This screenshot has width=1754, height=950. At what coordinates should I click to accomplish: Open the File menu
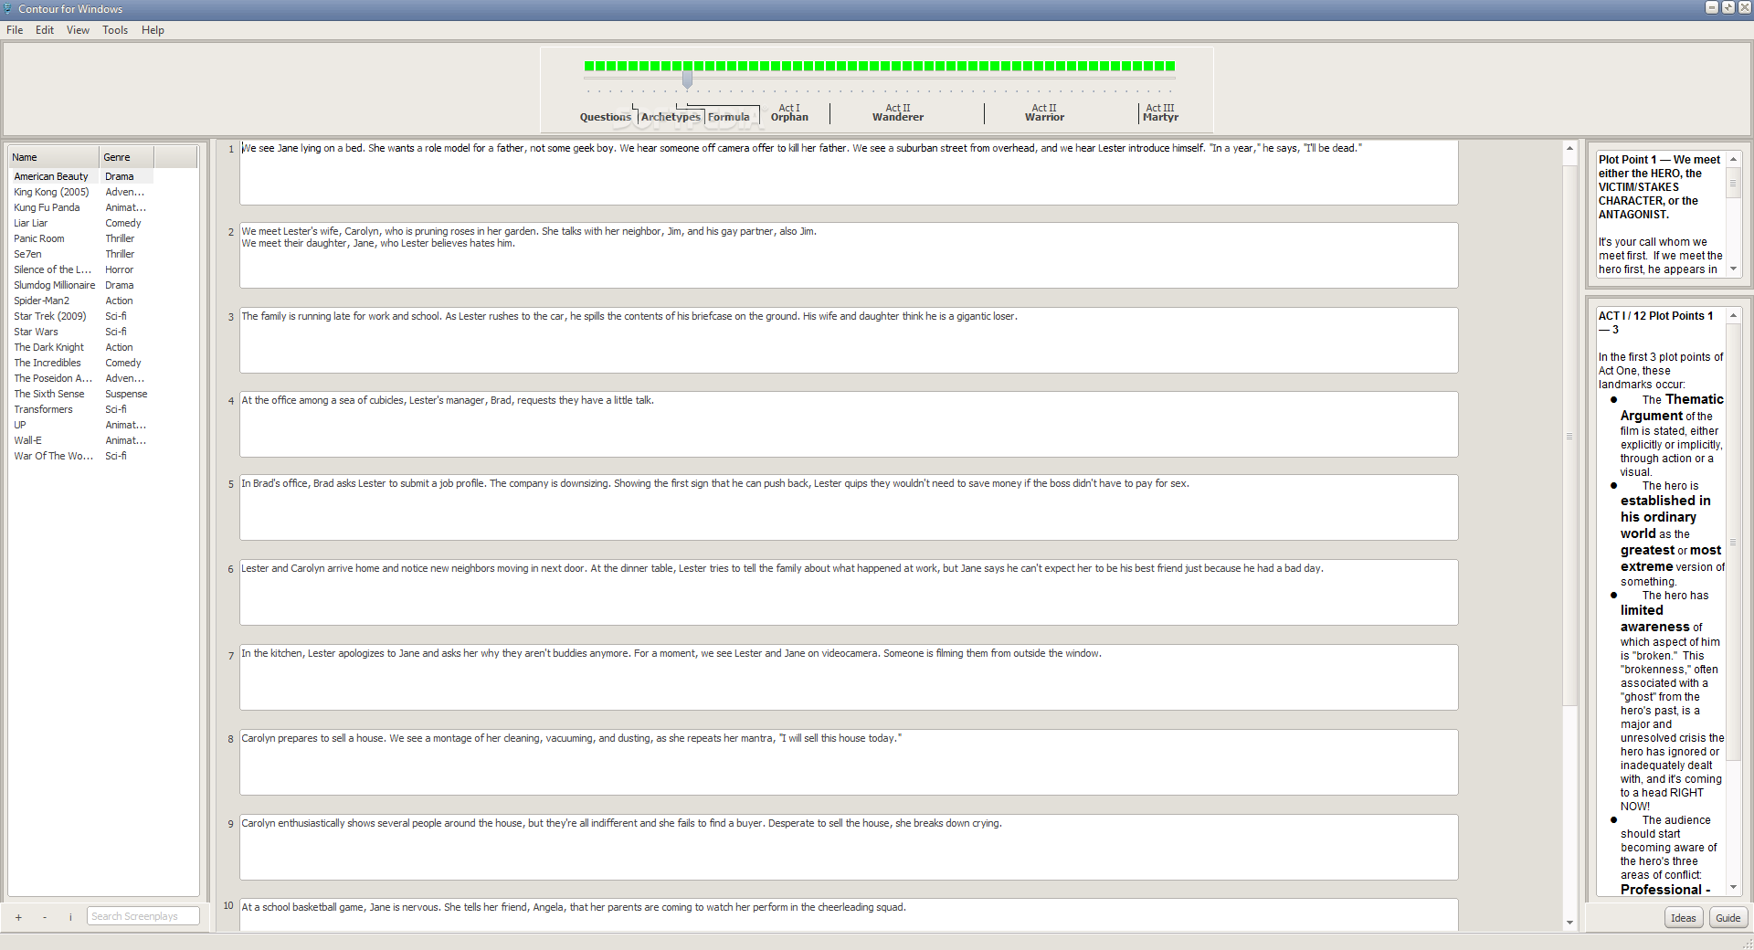[15, 30]
